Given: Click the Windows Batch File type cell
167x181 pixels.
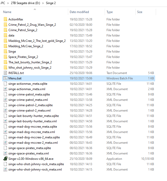Looking at the screenshot, I should coord(120,78).
